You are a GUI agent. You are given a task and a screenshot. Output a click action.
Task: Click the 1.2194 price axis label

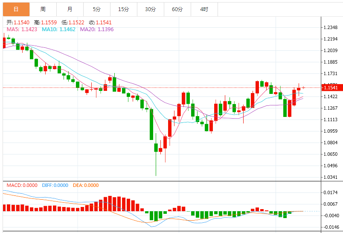tap(331, 39)
